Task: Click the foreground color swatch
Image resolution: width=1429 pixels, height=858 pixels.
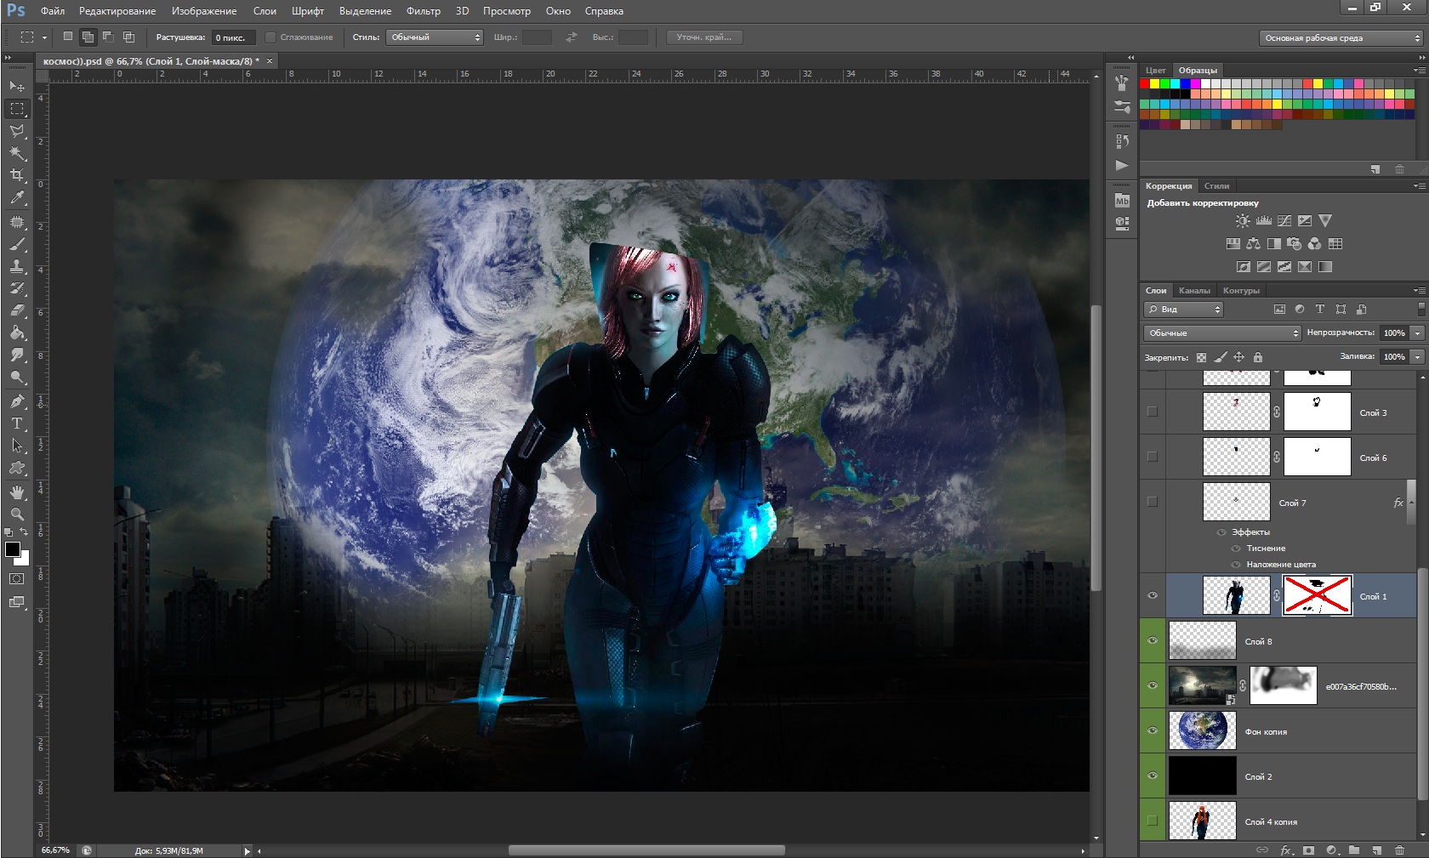Action: (13, 549)
